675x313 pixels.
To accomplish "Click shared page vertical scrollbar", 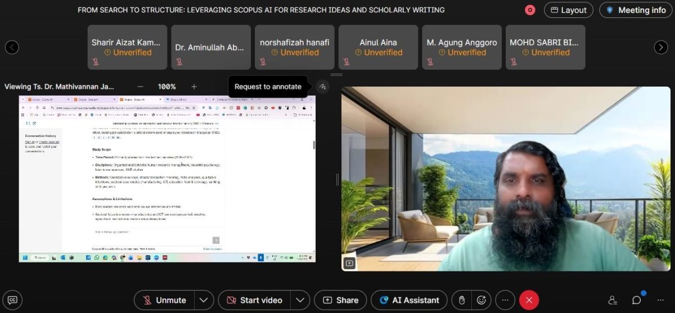I will 313,144.
